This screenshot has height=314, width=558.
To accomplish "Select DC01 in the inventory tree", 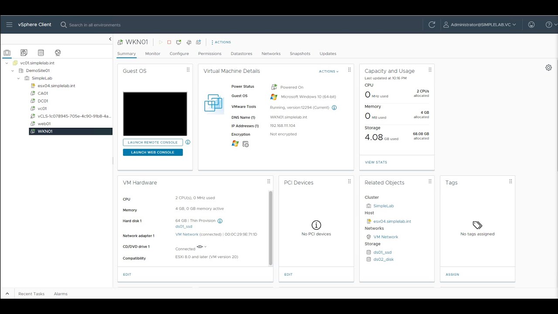I will 43,101.
